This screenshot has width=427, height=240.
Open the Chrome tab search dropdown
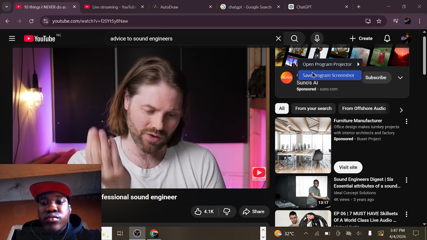[7, 7]
